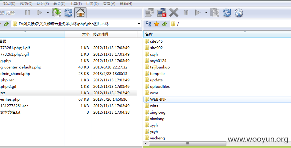The width and height of the screenshot is (291, 148).
Task: Go up one level in local pane
Action: (x=6, y=24)
